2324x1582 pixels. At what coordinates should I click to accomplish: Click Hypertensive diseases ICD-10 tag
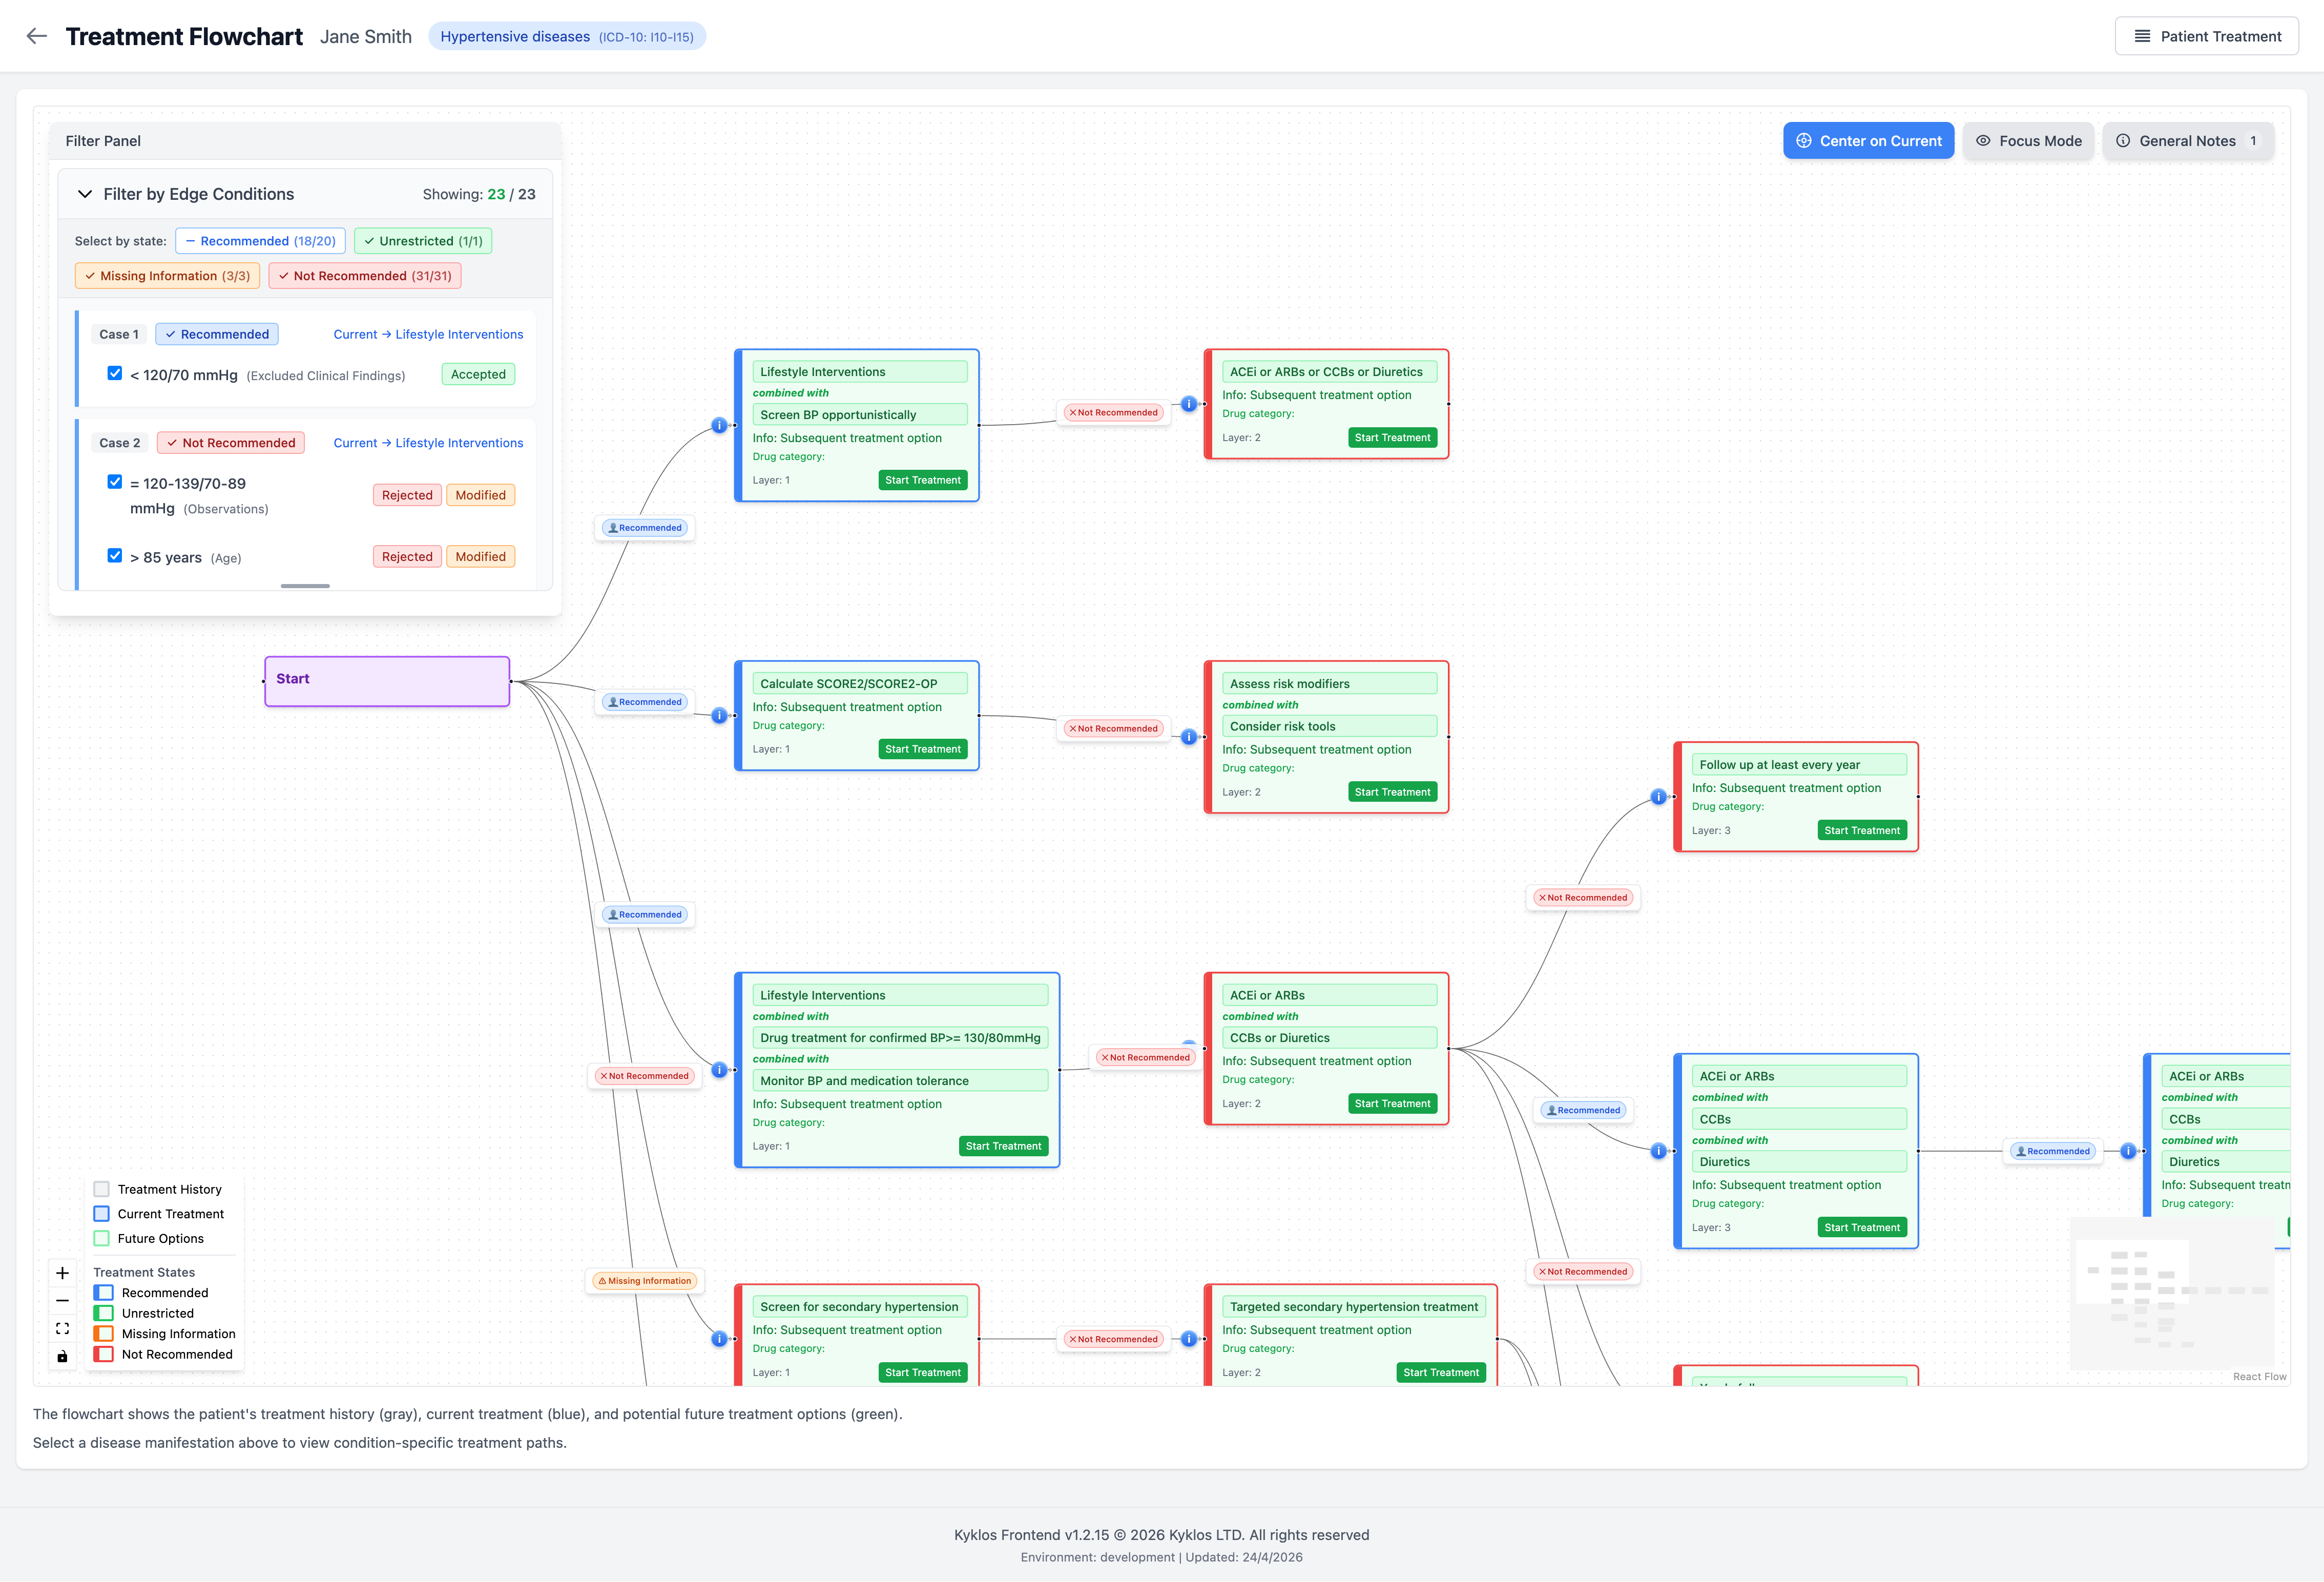tap(567, 36)
